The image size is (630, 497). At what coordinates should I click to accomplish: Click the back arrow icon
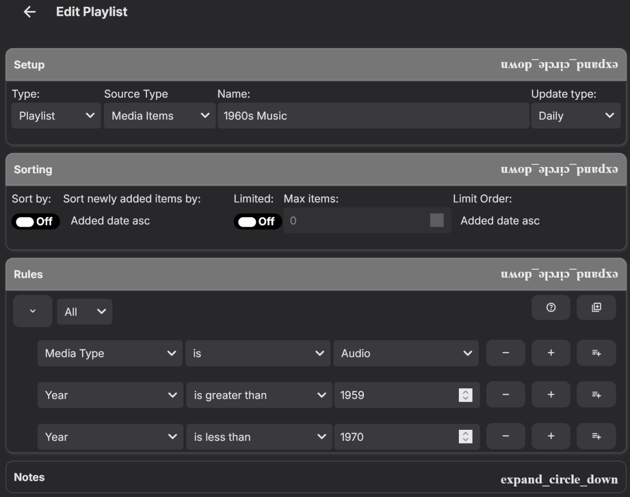[x=29, y=12]
